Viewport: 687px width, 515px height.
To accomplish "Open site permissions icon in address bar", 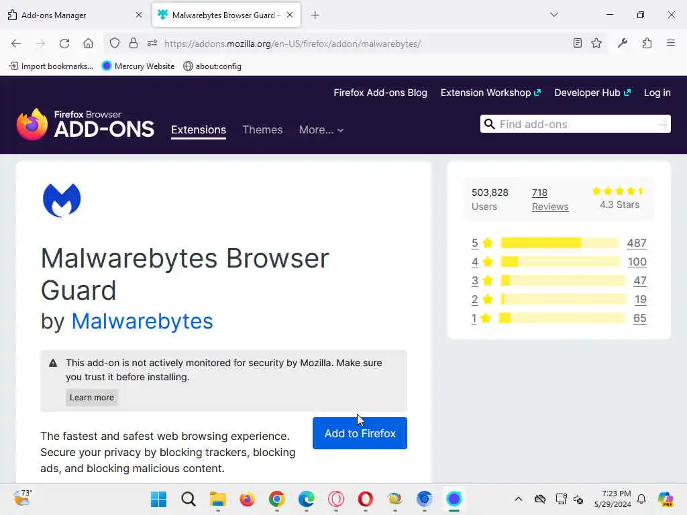I will [x=152, y=44].
